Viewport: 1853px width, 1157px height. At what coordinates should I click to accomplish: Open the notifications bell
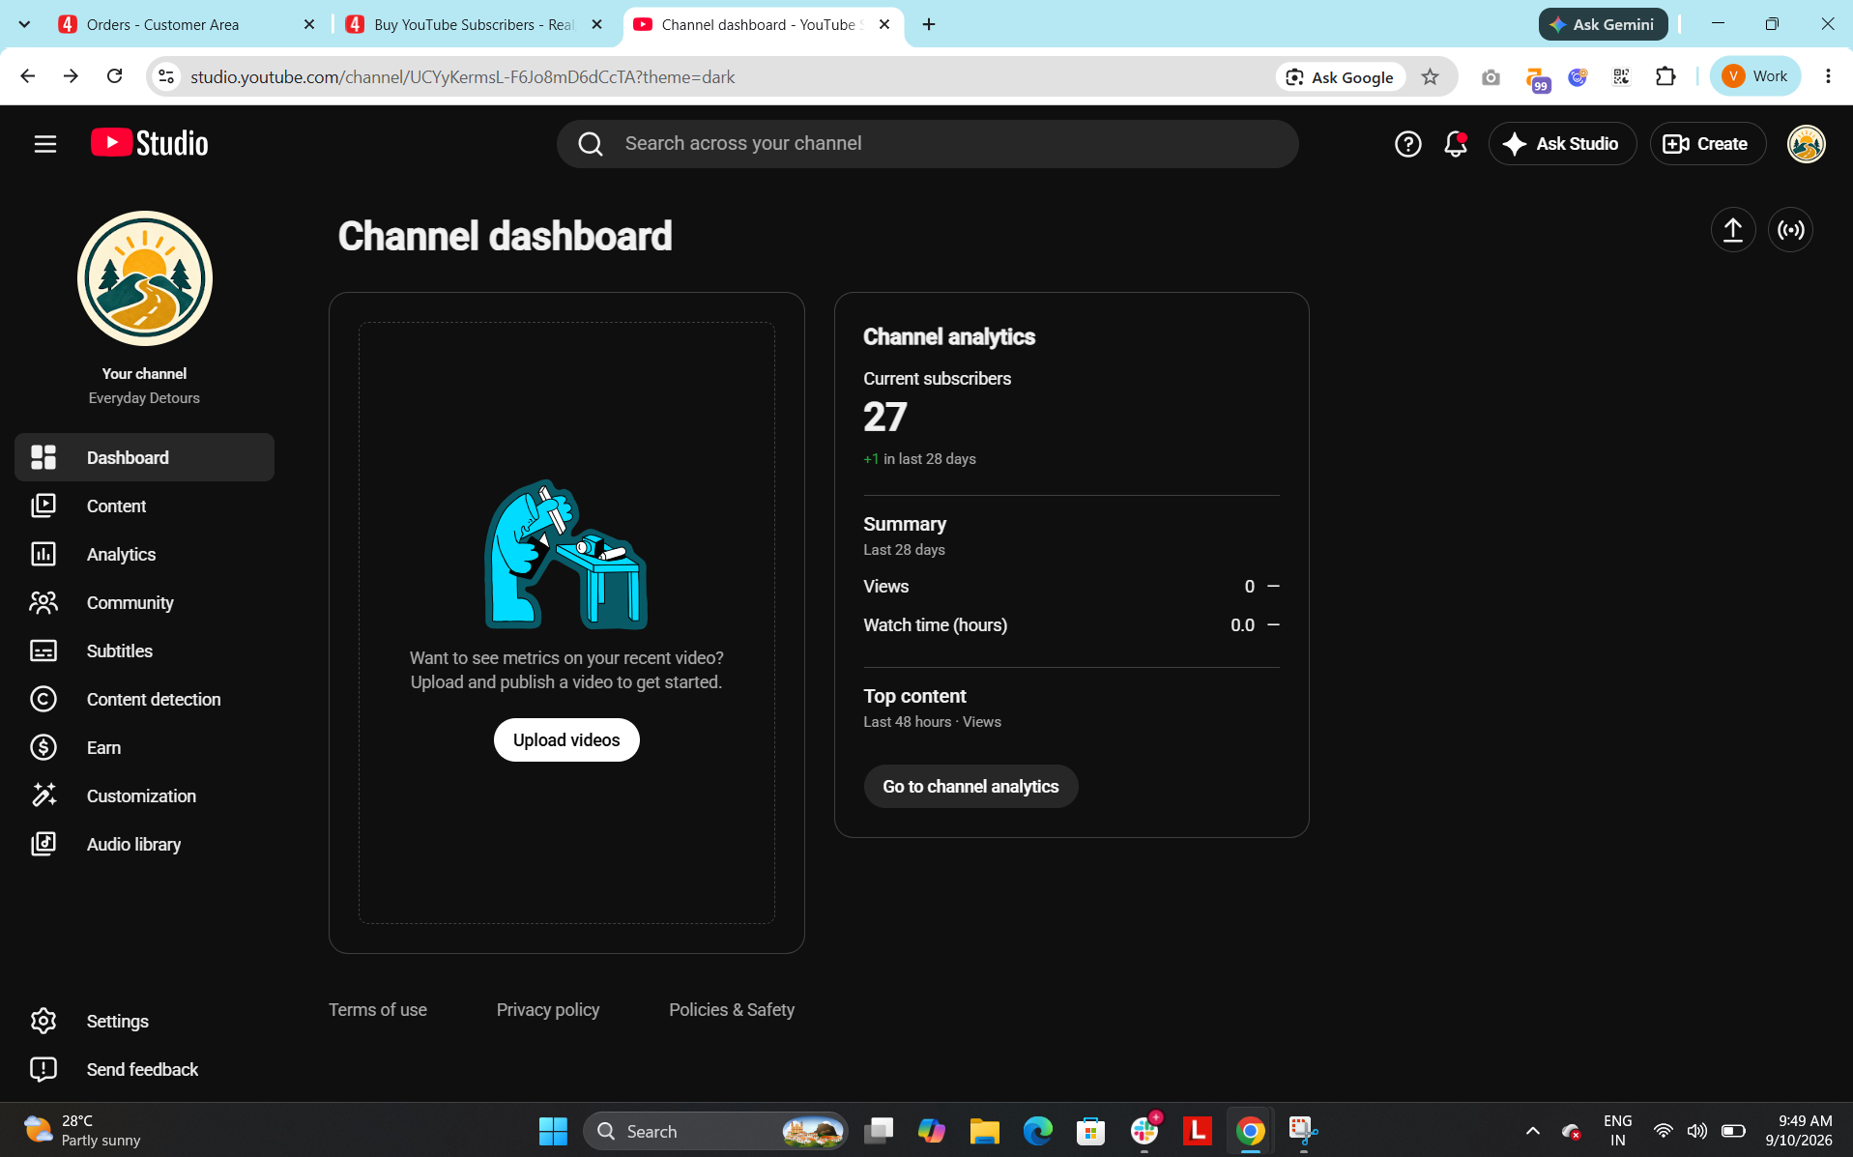point(1455,144)
